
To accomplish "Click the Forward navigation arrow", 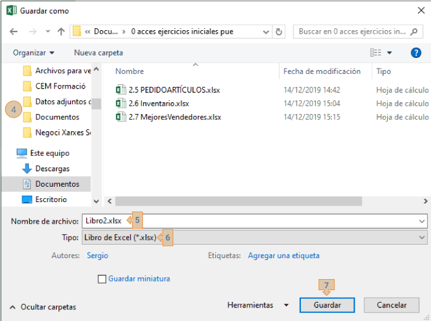I will click(x=33, y=31).
